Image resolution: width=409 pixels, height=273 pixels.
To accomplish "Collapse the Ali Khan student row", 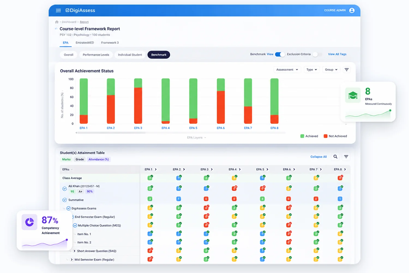I will (x=65, y=189).
